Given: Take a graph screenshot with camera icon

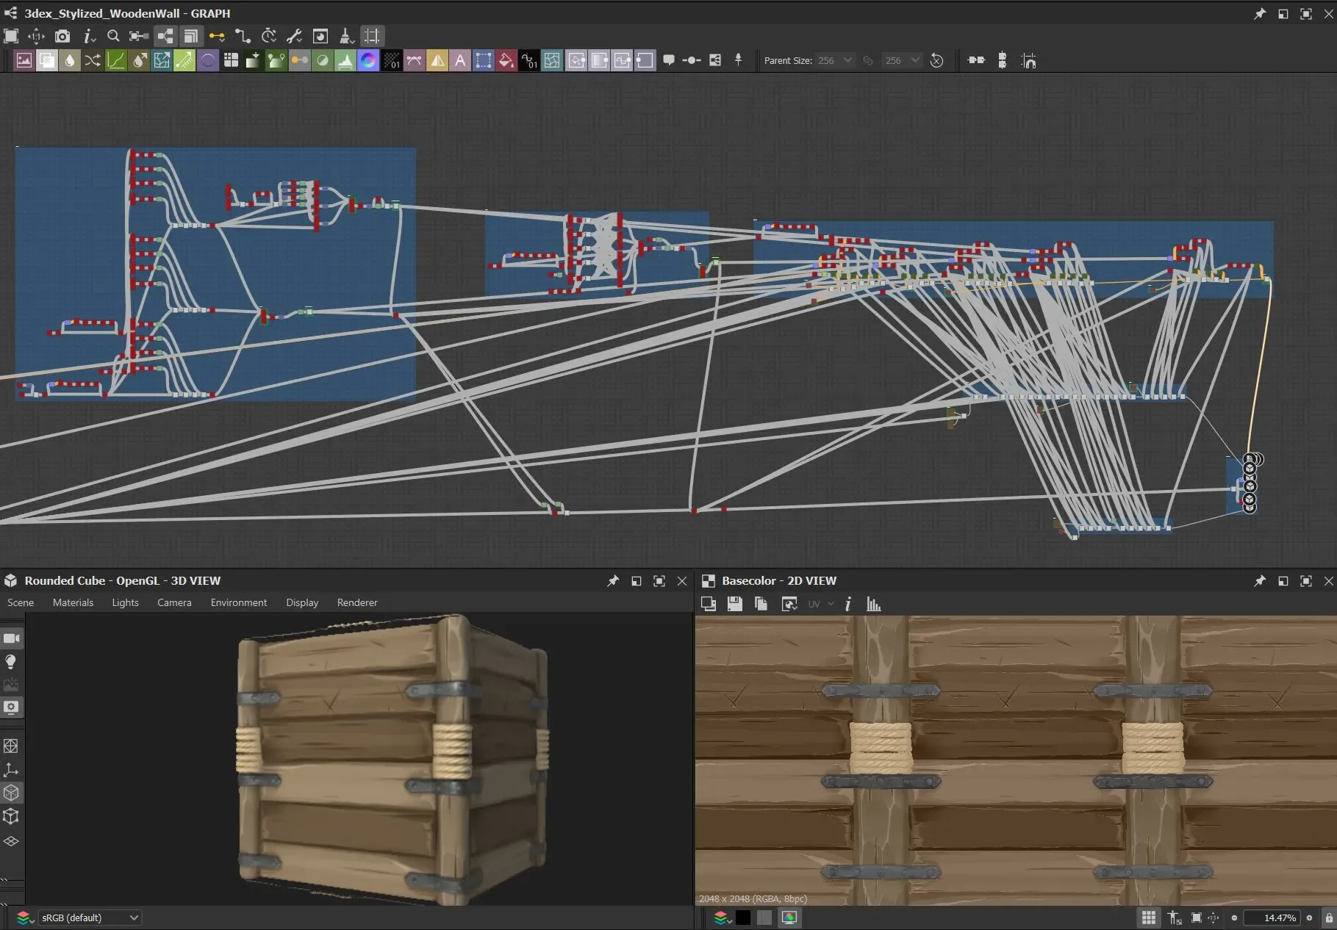Looking at the screenshot, I should pyautogui.click(x=62, y=36).
